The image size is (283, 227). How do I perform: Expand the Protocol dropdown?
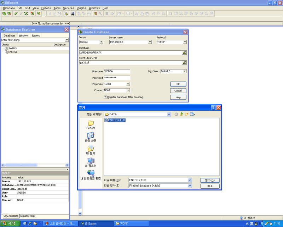(185, 42)
